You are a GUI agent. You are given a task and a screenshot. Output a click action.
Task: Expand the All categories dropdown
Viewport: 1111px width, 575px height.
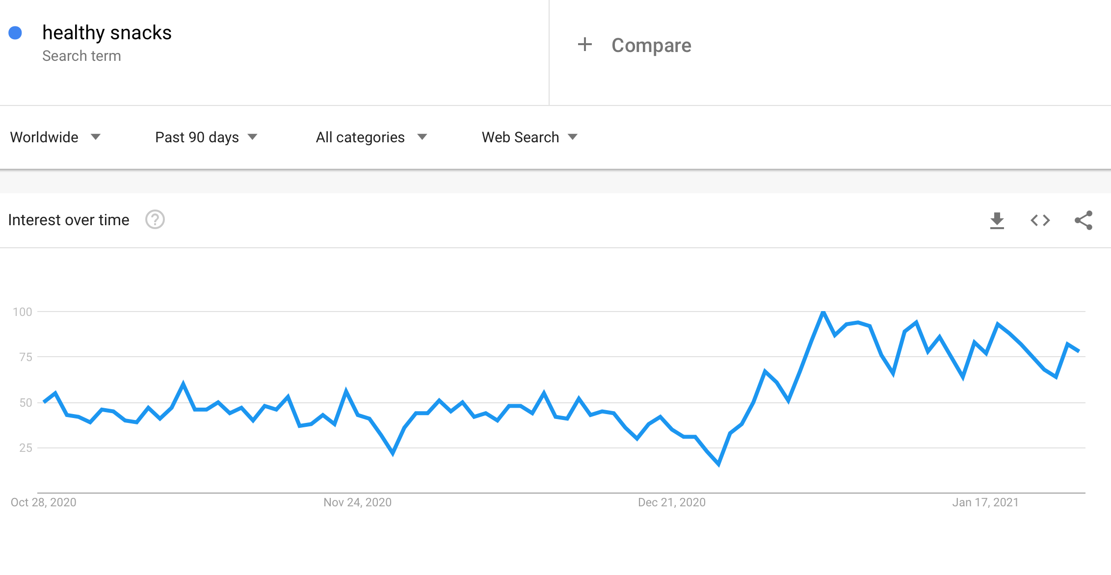tap(371, 137)
